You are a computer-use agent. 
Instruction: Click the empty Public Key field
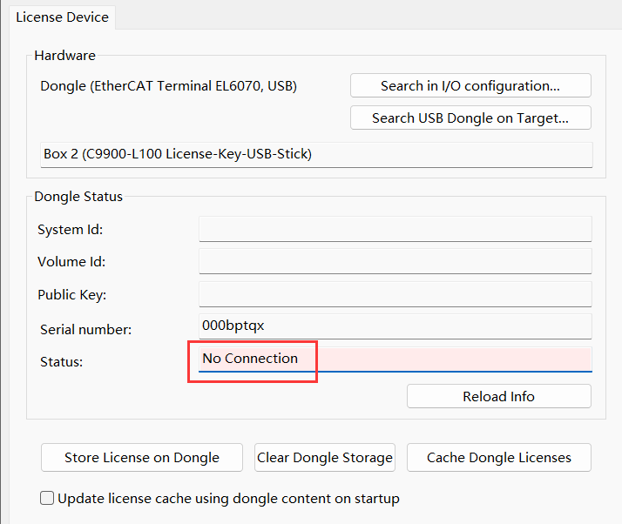tap(396, 294)
